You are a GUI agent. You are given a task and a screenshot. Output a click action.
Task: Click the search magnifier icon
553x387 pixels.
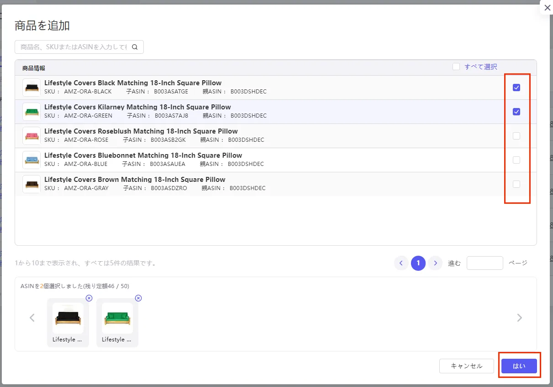[x=135, y=47]
